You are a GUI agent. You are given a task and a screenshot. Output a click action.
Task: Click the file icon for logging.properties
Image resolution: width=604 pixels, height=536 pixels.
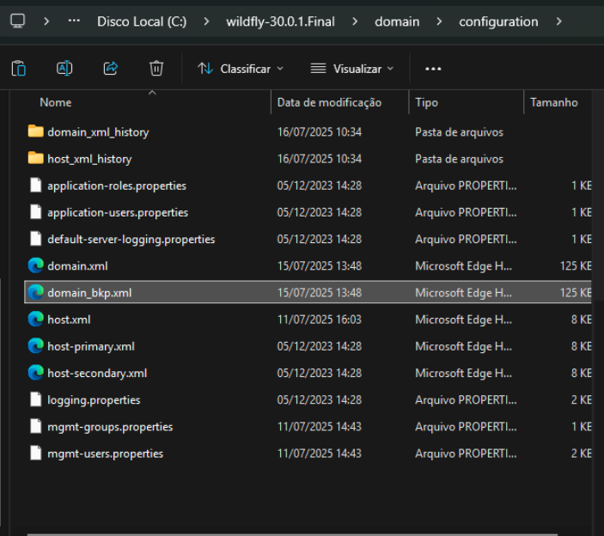pyautogui.click(x=35, y=399)
